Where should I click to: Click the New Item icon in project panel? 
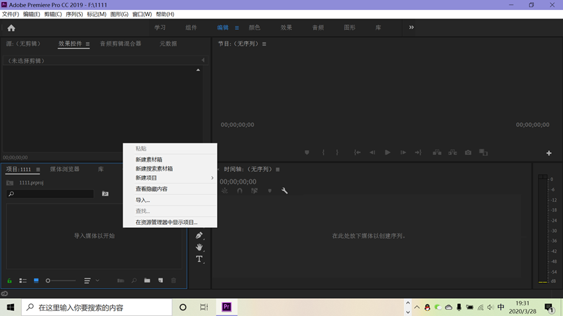(160, 281)
